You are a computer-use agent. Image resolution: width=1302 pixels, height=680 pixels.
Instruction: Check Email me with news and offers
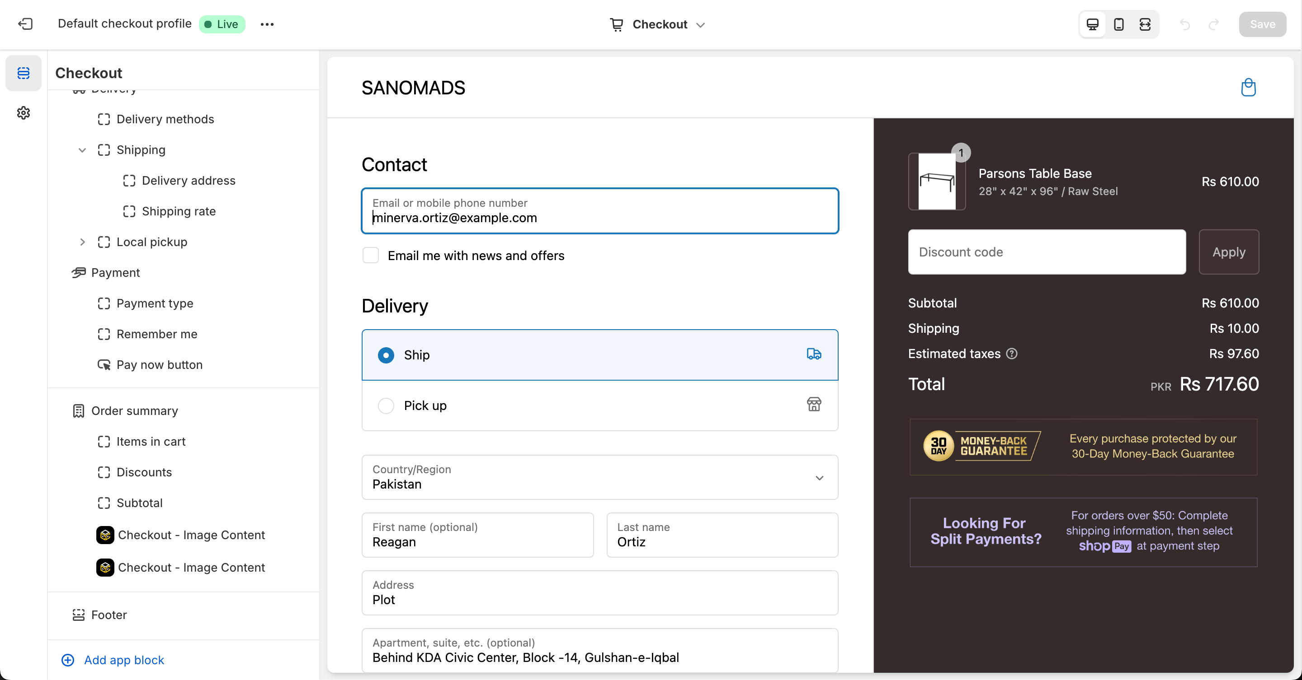(x=371, y=256)
